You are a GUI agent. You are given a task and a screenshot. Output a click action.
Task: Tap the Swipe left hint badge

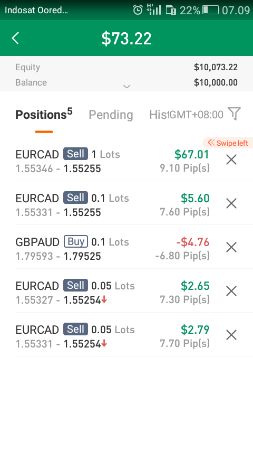tap(228, 143)
